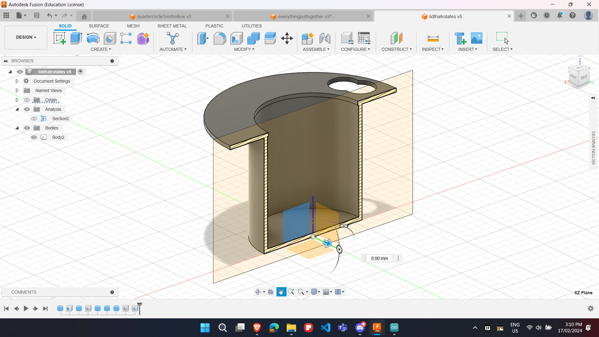The width and height of the screenshot is (599, 337).
Task: Show Section2 analysis via eye icon
Action: (x=34, y=119)
